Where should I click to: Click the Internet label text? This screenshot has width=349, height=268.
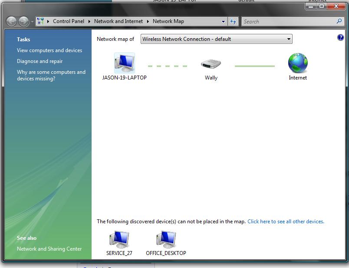pyautogui.click(x=298, y=78)
